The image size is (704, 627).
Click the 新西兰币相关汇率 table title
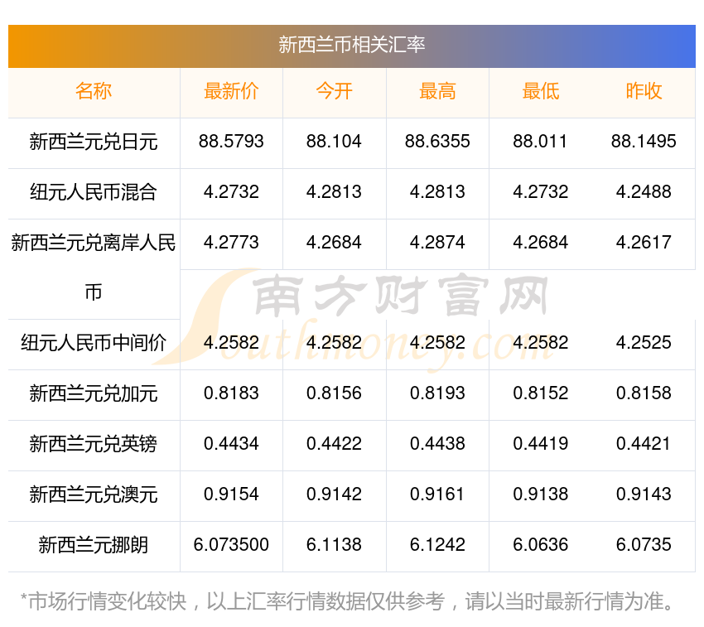(351, 45)
